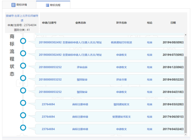Click the date 2017年04月24日
The height and width of the screenshot is (140, 194).
coord(173,129)
